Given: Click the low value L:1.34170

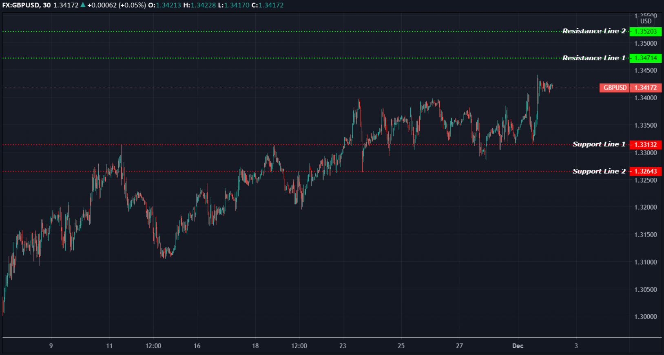Looking at the screenshot, I should [x=234, y=5].
